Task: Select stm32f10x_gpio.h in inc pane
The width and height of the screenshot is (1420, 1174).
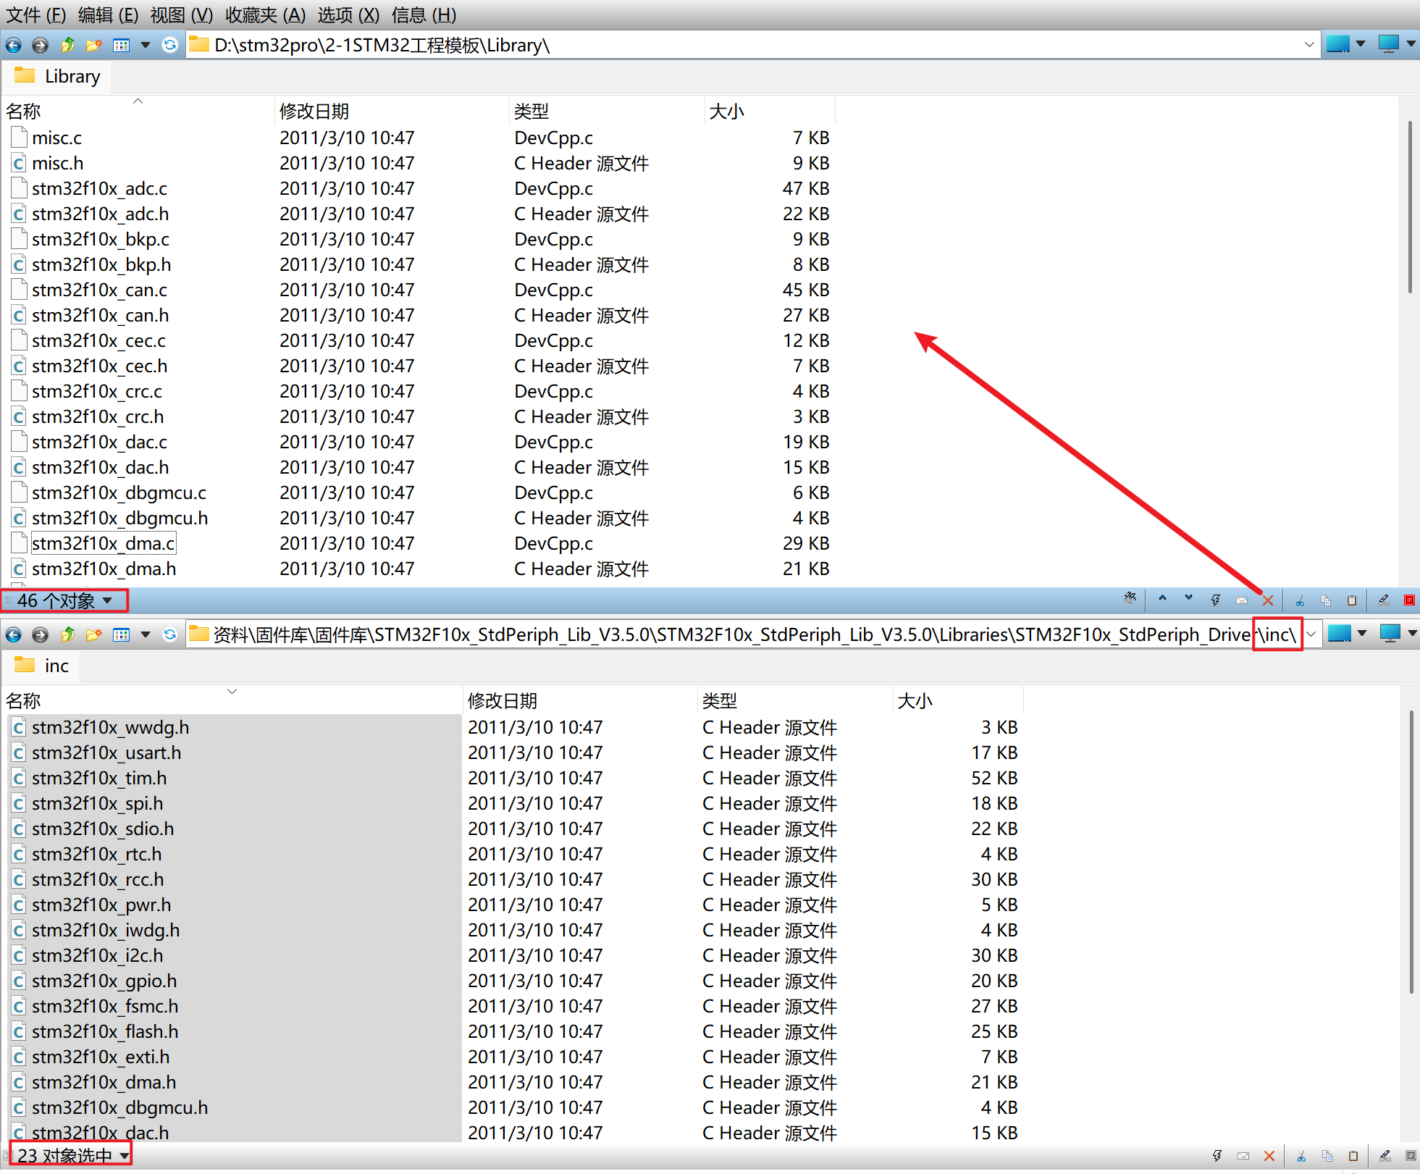Action: coord(104,981)
